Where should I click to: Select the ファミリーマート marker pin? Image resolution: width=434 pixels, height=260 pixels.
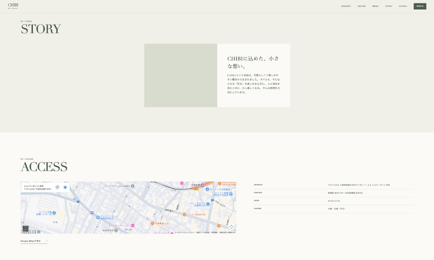(98, 217)
